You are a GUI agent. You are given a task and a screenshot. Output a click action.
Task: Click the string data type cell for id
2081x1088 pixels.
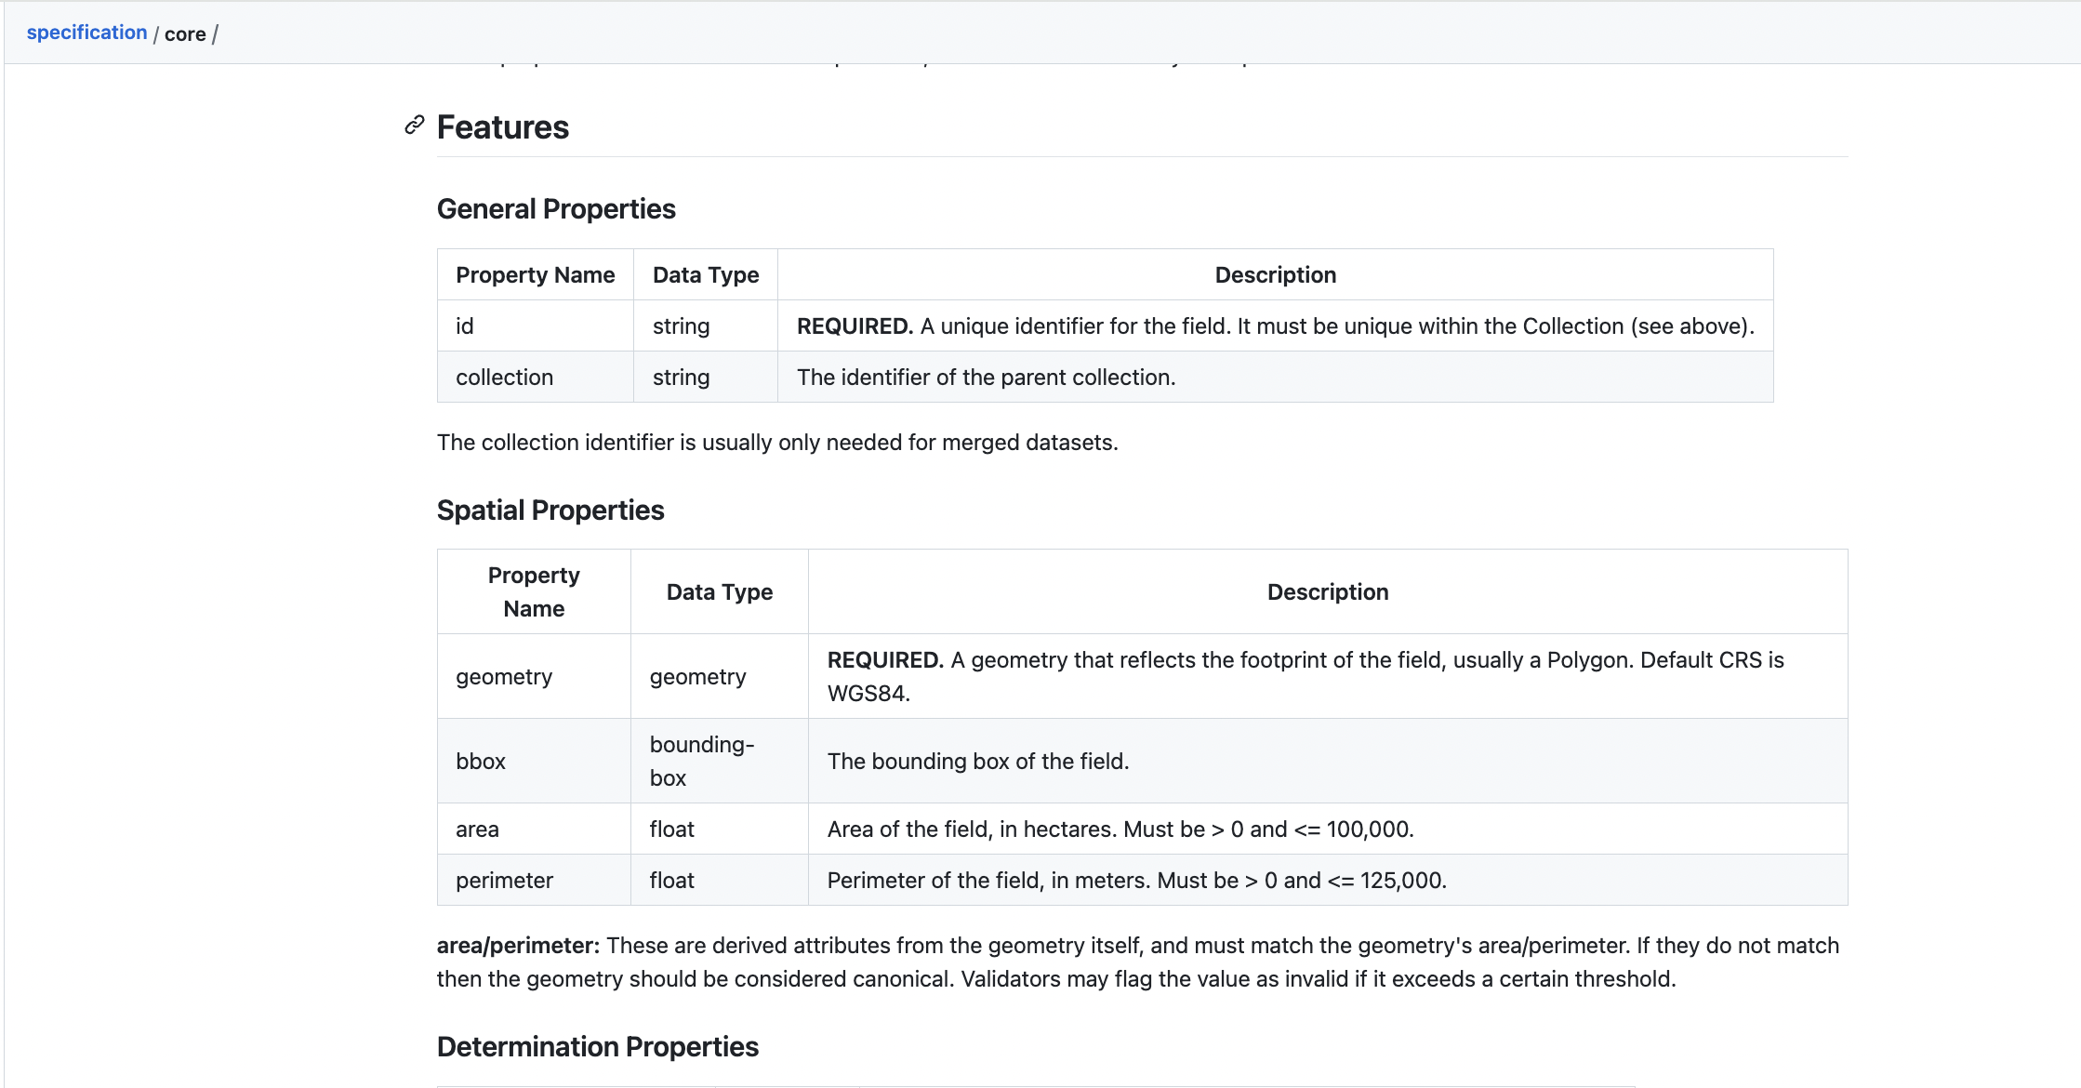(x=680, y=325)
